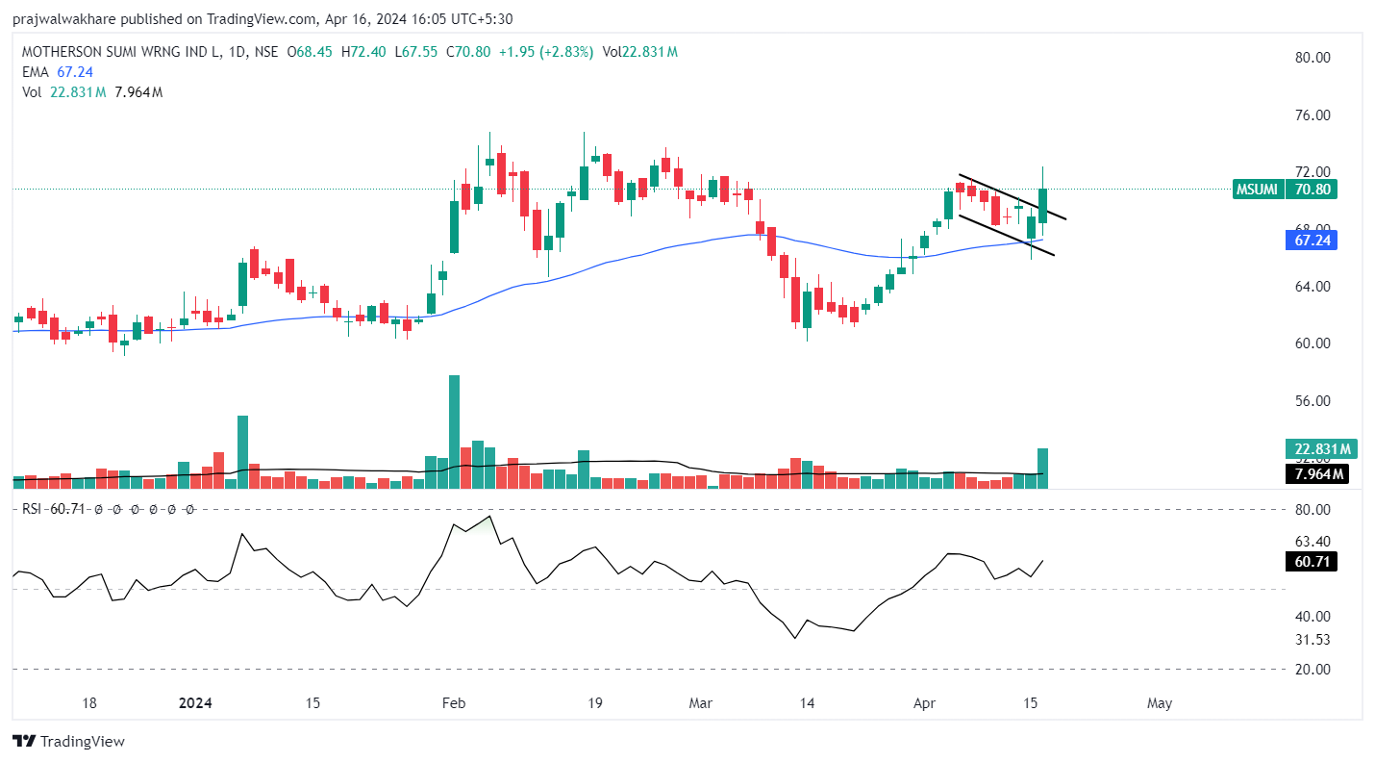1375x762 pixels.
Task: Select the Vol indicator legend line
Action: coord(91,92)
